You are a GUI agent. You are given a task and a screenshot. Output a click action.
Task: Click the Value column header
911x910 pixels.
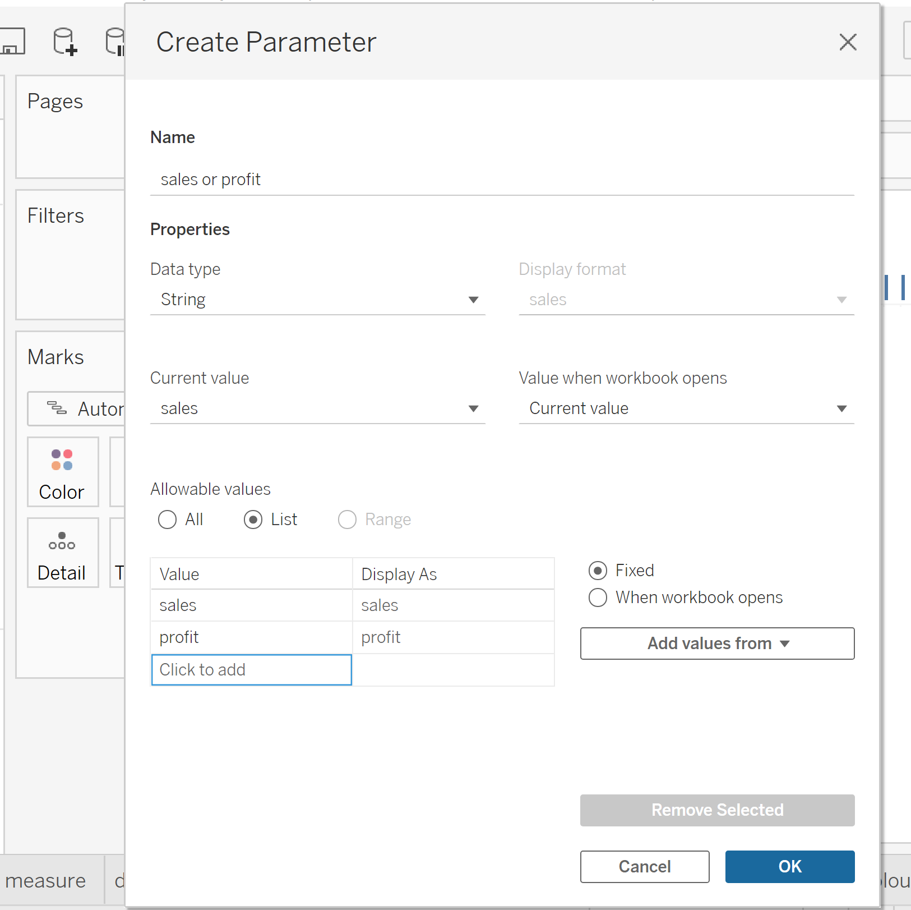click(x=252, y=574)
